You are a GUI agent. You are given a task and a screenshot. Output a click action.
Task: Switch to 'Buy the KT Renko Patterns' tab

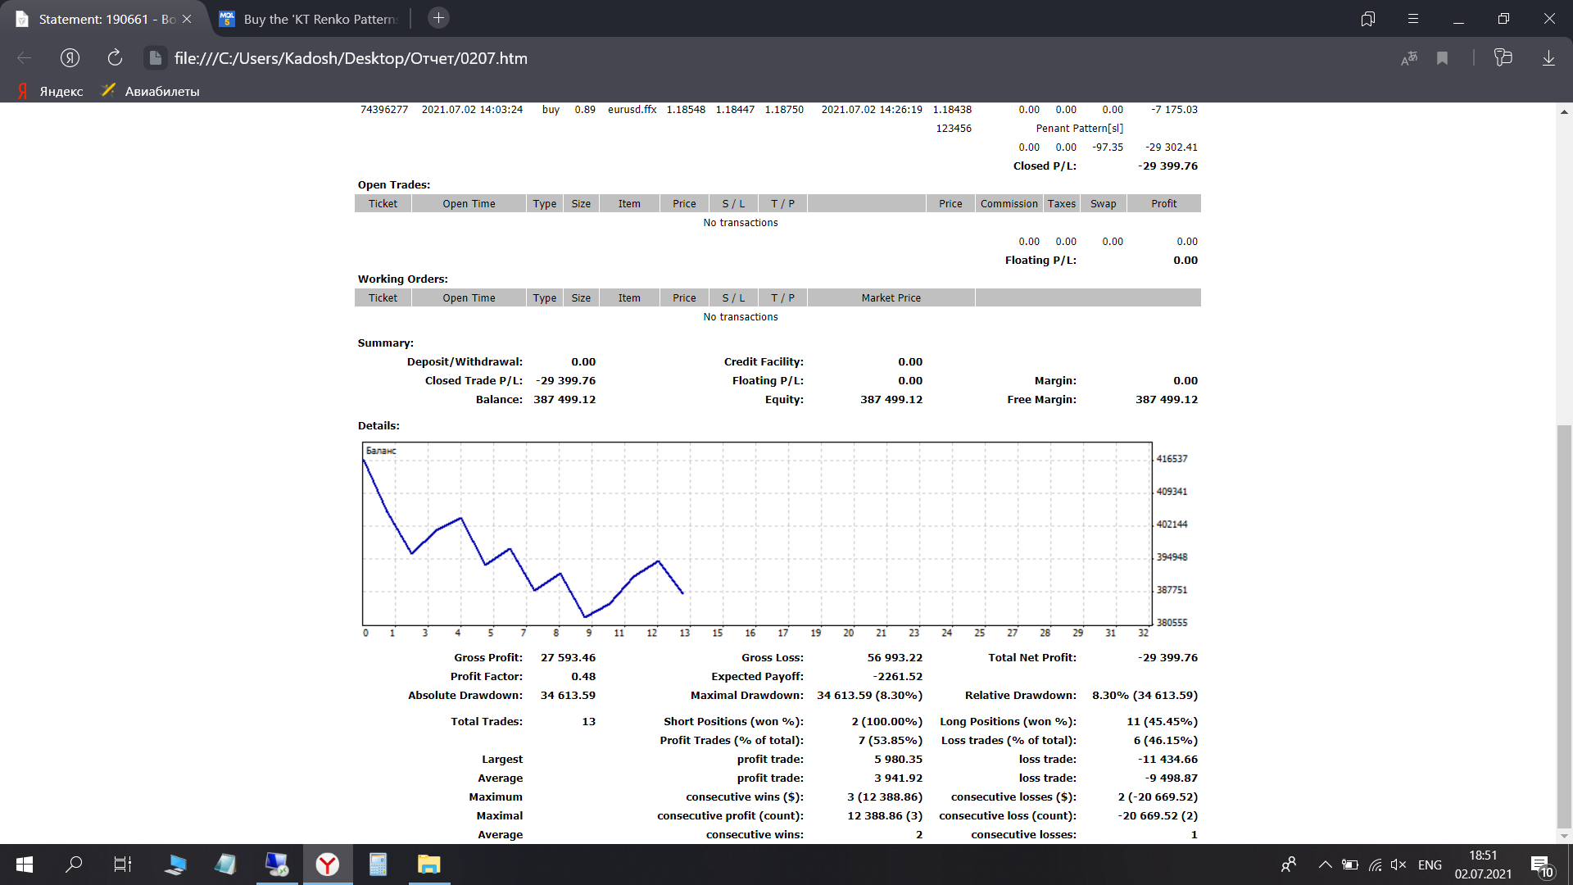320,19
